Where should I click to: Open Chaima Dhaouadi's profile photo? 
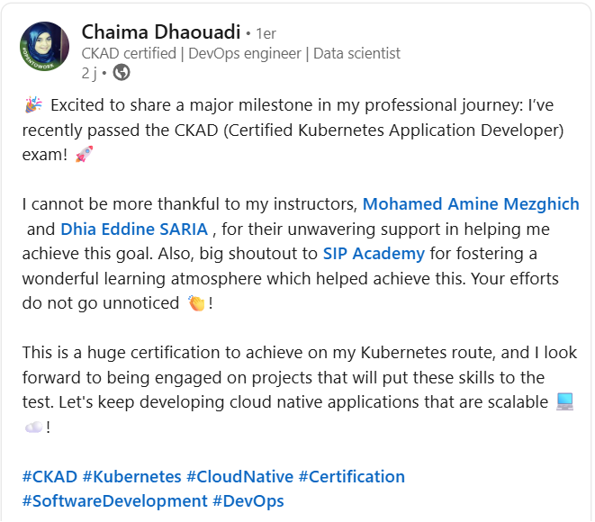[44, 46]
